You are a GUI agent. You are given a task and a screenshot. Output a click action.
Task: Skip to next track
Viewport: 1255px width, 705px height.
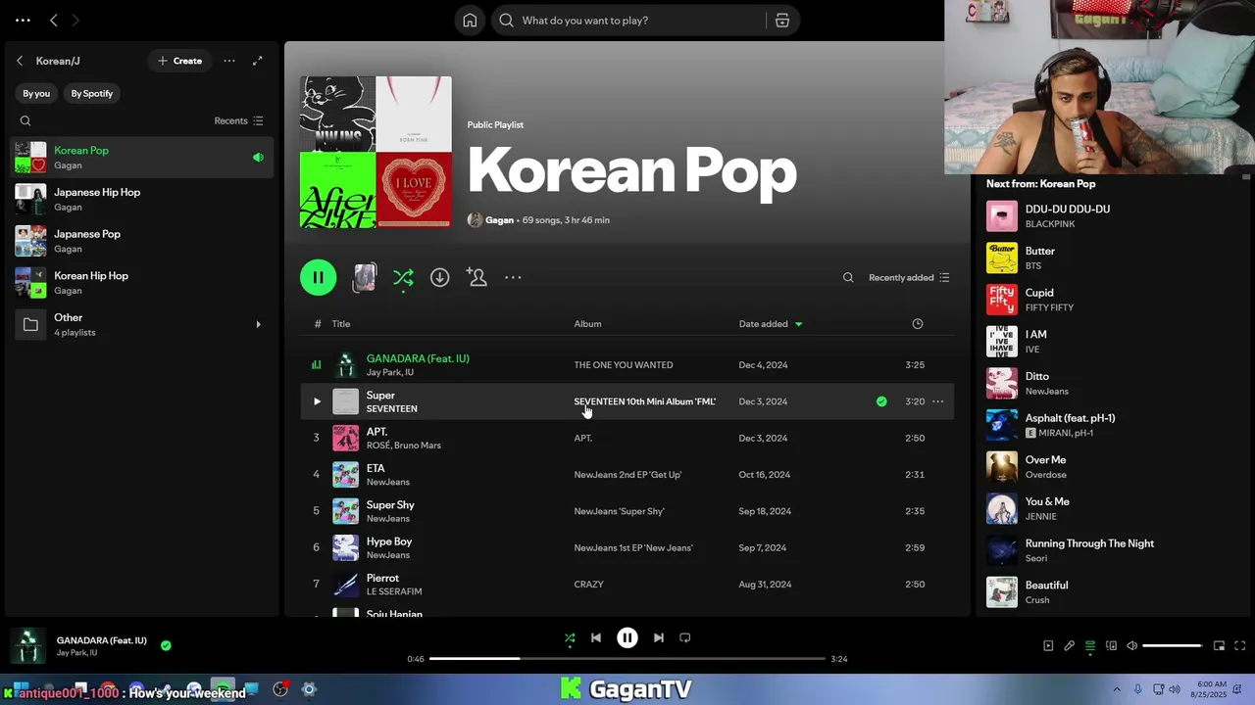point(658,637)
